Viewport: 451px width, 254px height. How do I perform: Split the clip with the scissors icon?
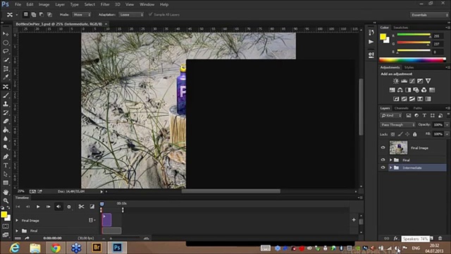point(81,207)
